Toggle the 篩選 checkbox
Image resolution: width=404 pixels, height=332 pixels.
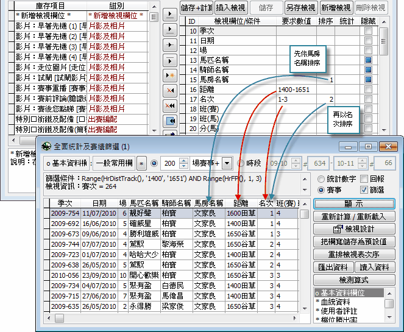364,190
